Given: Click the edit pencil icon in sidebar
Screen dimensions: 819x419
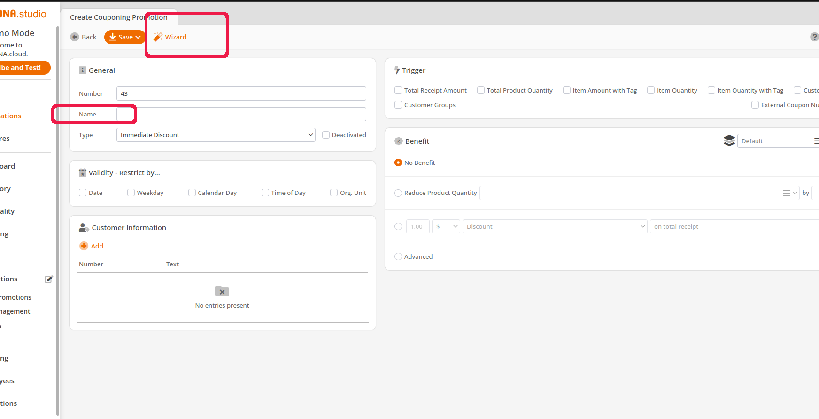Looking at the screenshot, I should click(49, 279).
